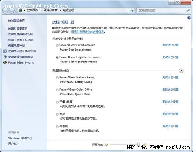Image resolution: width=193 pixels, height=152 pixels.
Task: Select the 平衡 (推荐) power plan
Action: click(x=57, y=102)
